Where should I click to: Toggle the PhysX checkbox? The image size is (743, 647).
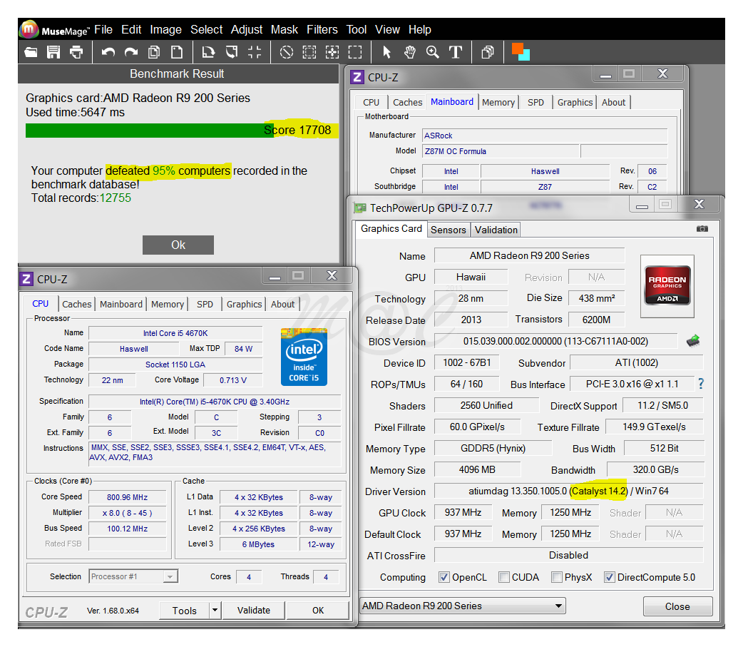coord(557,577)
